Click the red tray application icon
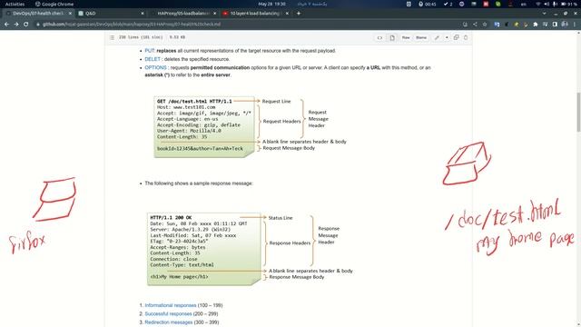The height and width of the screenshot is (327, 581). pyautogui.click(x=486, y=4)
